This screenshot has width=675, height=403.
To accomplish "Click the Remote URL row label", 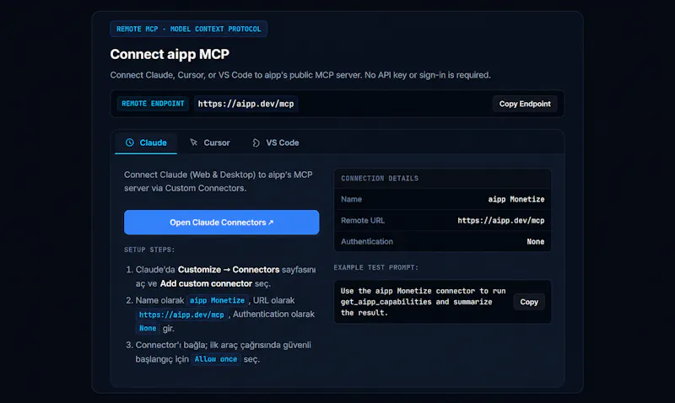I will pos(363,220).
